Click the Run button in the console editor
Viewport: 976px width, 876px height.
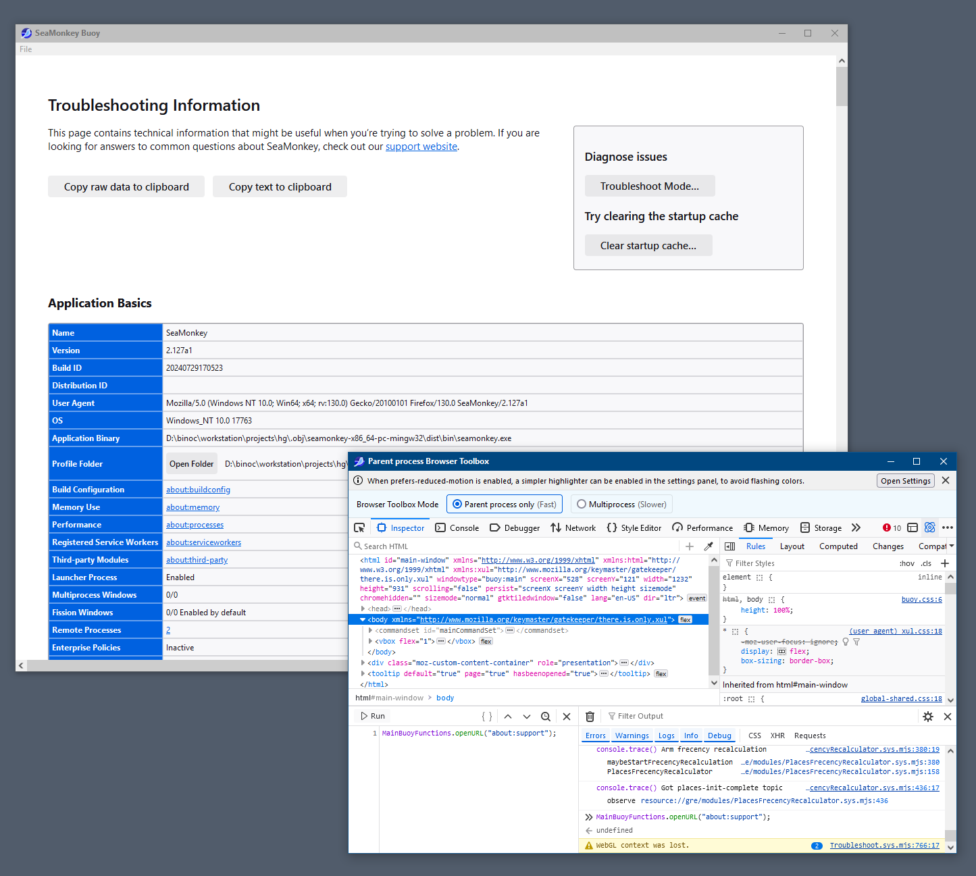373,717
